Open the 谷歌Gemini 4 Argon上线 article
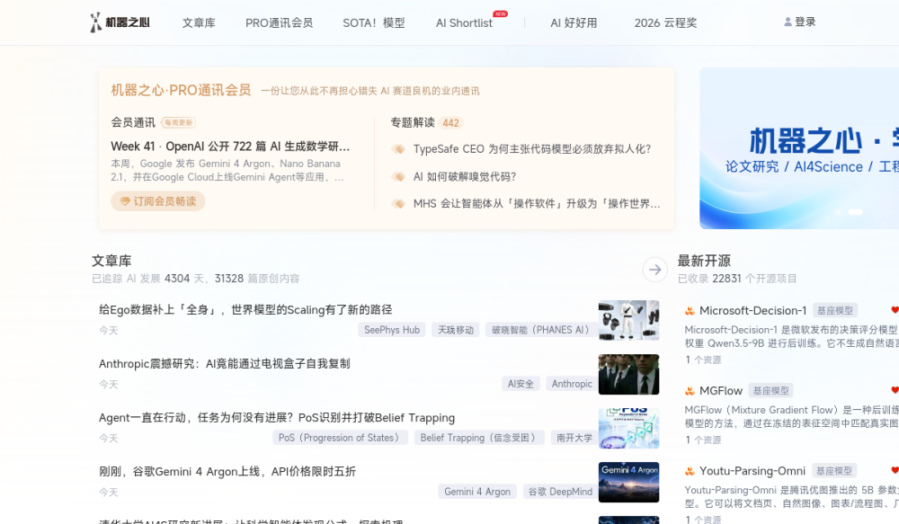 coord(227,471)
